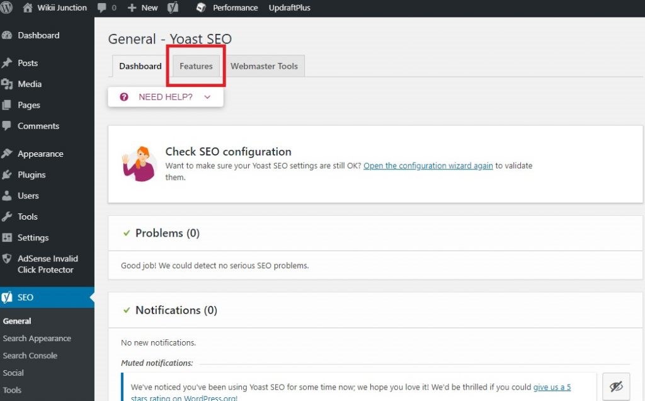Viewport: 645px width, 401px height.
Task: Click the 'No new notifications.' text
Action: (158, 342)
